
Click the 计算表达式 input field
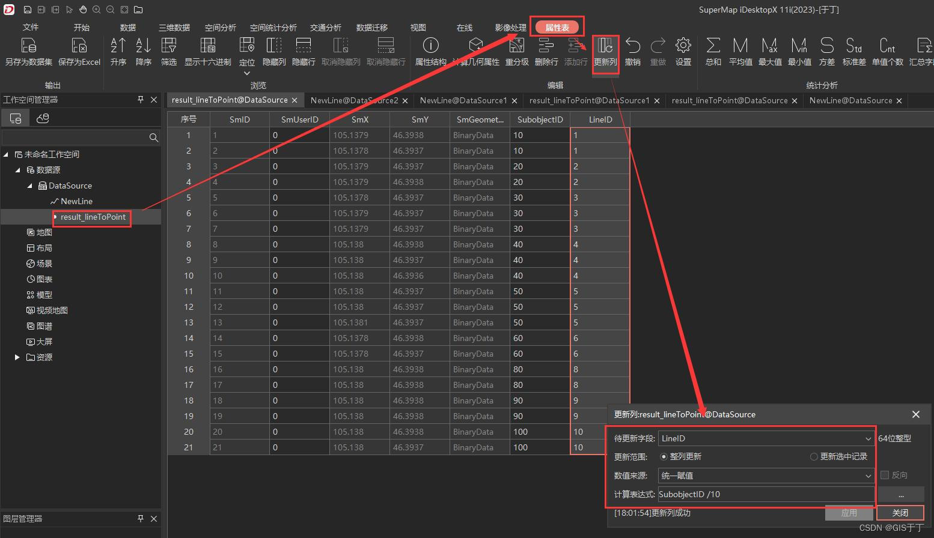tap(766, 495)
